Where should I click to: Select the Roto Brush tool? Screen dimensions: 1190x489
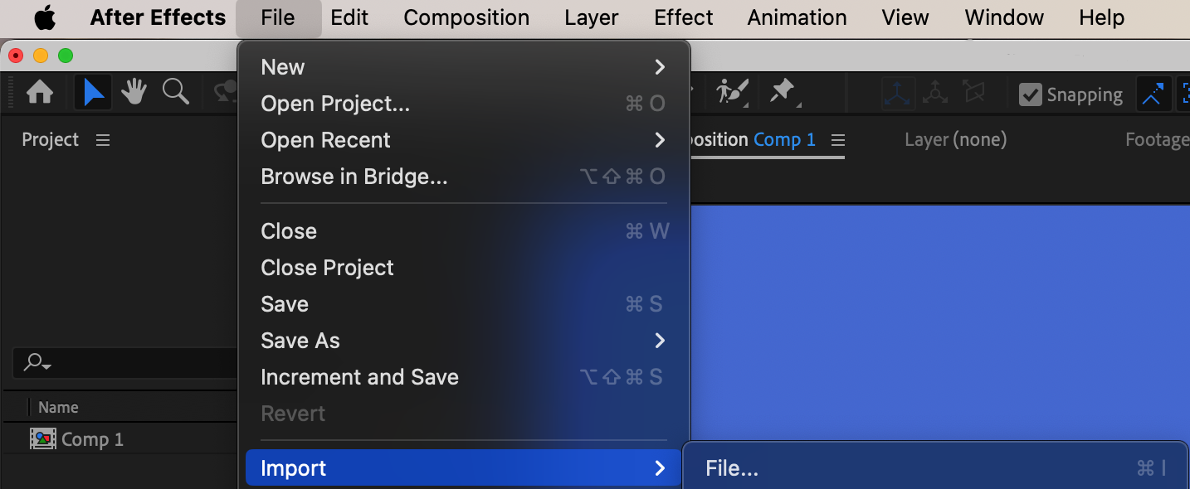coord(733,92)
